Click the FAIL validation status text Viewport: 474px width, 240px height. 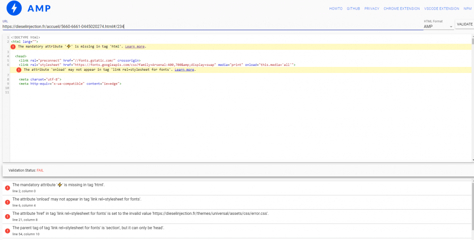pos(40,170)
